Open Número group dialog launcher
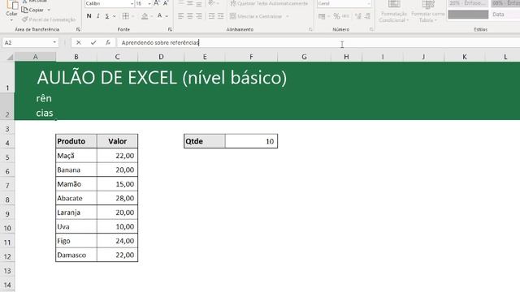520x292 pixels. pos(371,29)
